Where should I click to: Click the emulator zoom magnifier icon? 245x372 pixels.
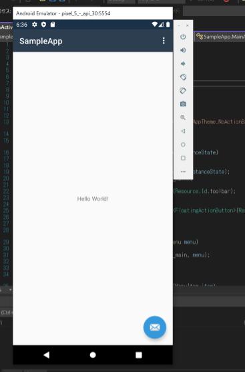183,118
